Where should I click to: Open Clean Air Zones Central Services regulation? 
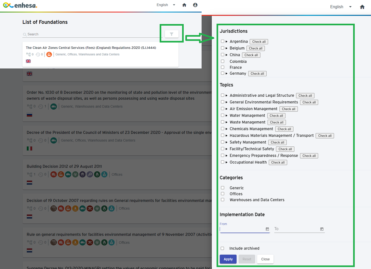click(91, 48)
